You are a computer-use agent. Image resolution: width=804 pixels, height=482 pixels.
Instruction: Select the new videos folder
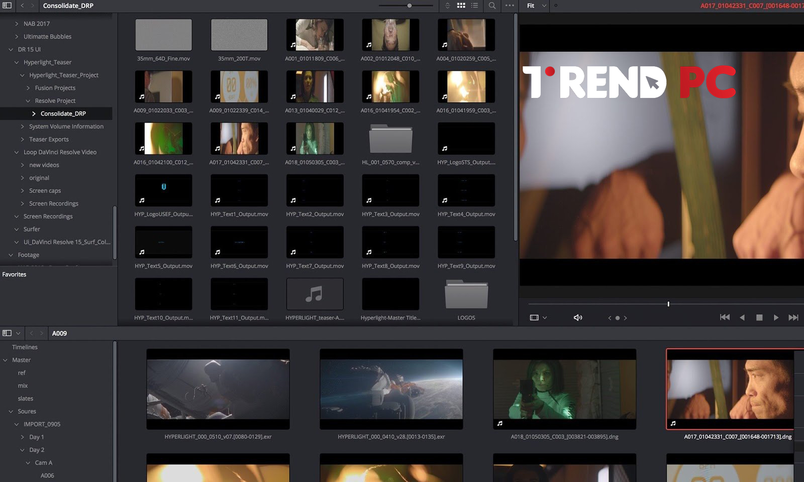pos(44,165)
